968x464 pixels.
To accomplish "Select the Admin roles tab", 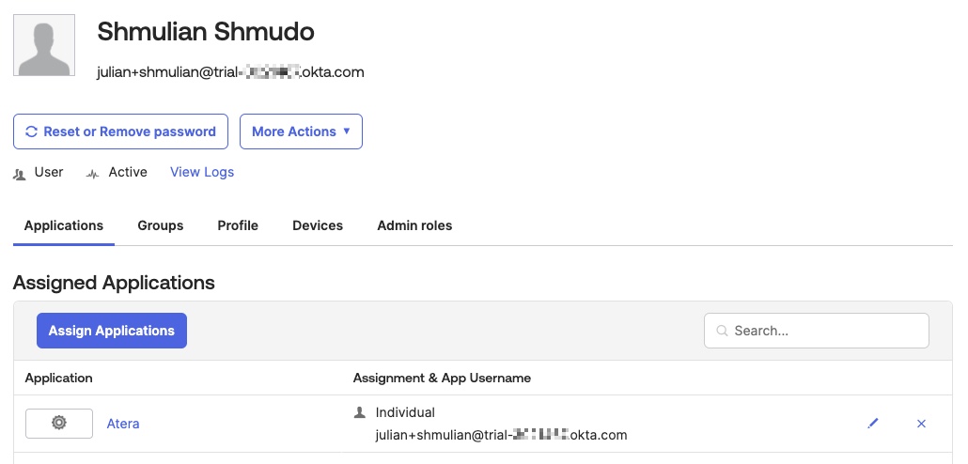I will click(x=414, y=225).
